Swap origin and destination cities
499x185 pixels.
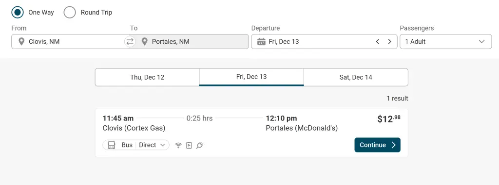[x=130, y=42]
